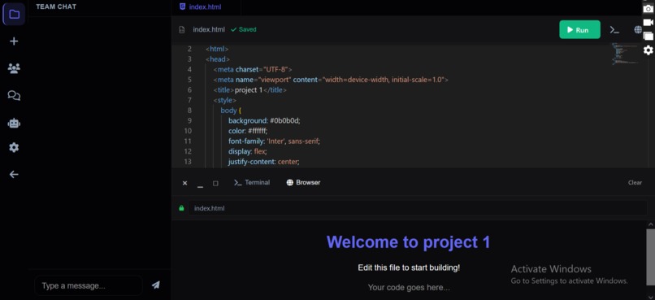Click the TEAM CHAT panel header
Screen dimensions: 655x300
56,7
